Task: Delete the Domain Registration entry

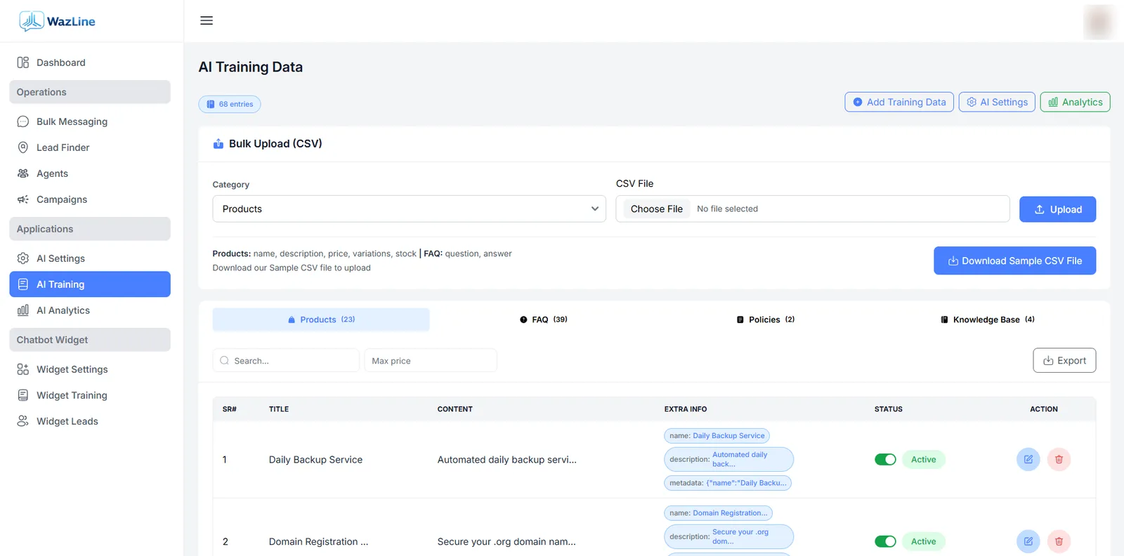Action: [x=1059, y=541]
